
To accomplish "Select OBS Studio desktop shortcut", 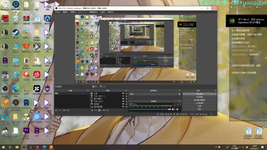I will click(x=5, y=90).
